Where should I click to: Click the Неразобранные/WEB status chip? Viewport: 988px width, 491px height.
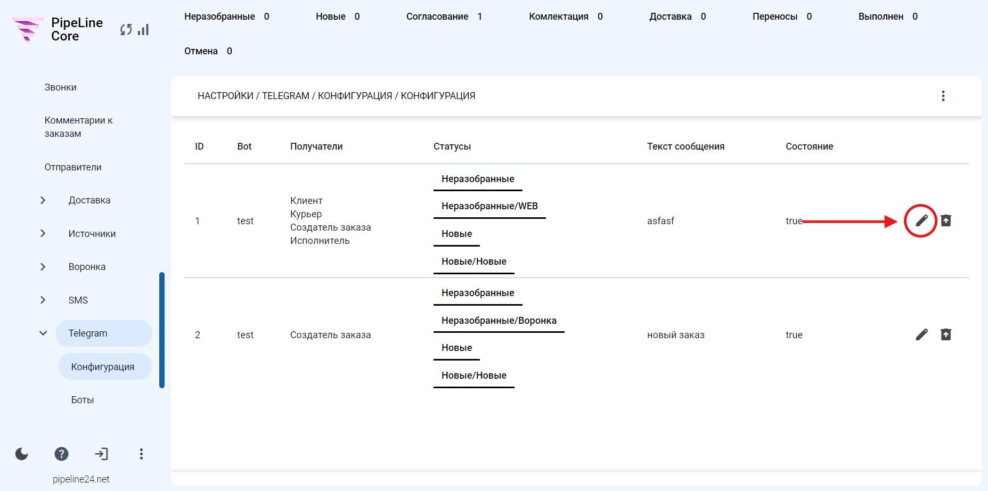[x=489, y=207]
